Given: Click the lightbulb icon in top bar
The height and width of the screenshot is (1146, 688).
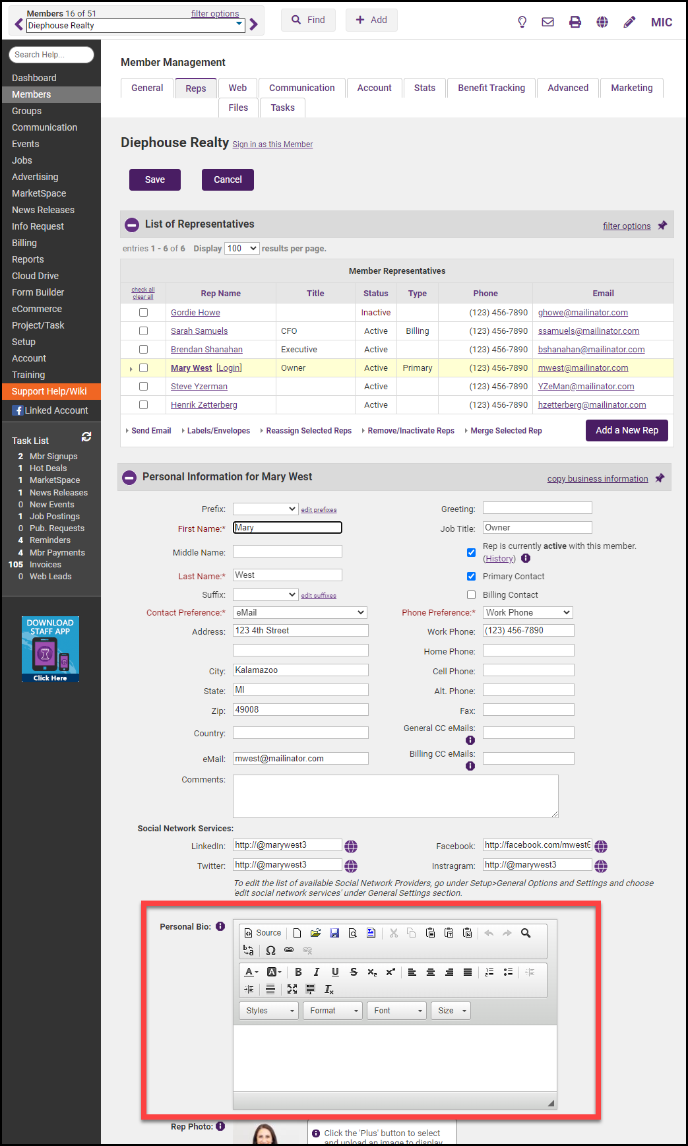Looking at the screenshot, I should (x=522, y=22).
